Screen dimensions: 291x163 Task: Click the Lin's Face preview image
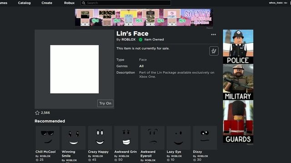tap(74, 69)
